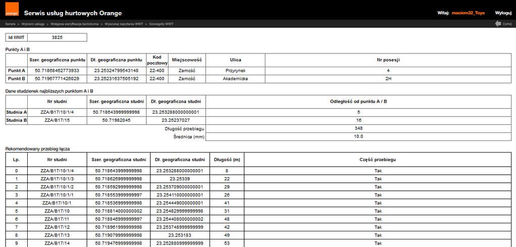This screenshot has height=247, width=516.
Task: Click Punkt B Zamość town cell
Action: click(x=187, y=79)
